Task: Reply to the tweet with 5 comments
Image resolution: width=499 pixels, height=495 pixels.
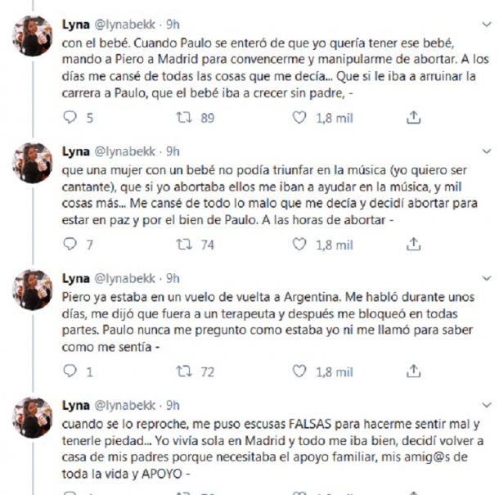Action: (70, 118)
